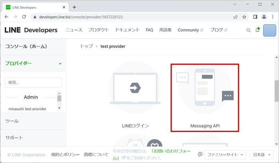This screenshot has height=163, width=279.
Task: Click the provider list scroll up arrow
Action: 59,93
